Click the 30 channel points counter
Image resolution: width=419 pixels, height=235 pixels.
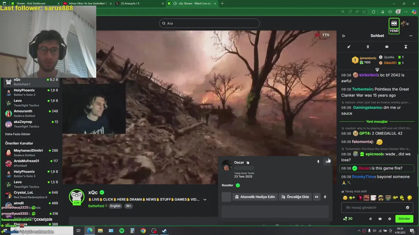348,219
